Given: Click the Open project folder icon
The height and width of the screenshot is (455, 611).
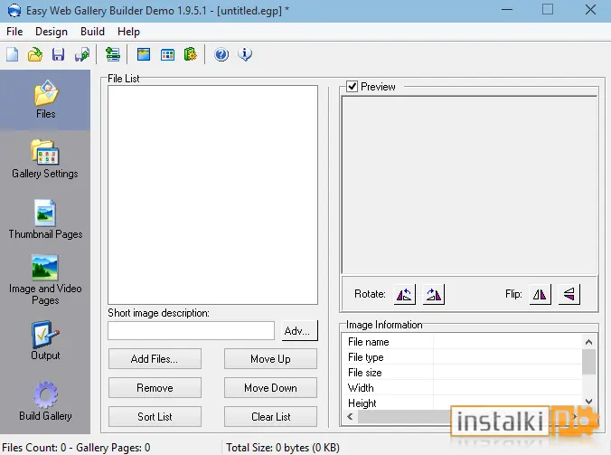Looking at the screenshot, I should click(35, 54).
